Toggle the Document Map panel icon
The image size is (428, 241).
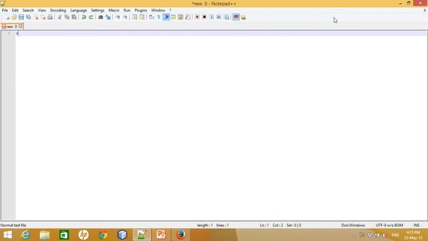(x=181, y=17)
